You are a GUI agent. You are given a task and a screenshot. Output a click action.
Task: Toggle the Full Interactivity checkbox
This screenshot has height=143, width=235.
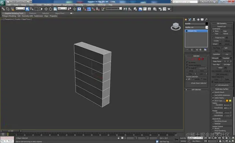(x=216, y=85)
